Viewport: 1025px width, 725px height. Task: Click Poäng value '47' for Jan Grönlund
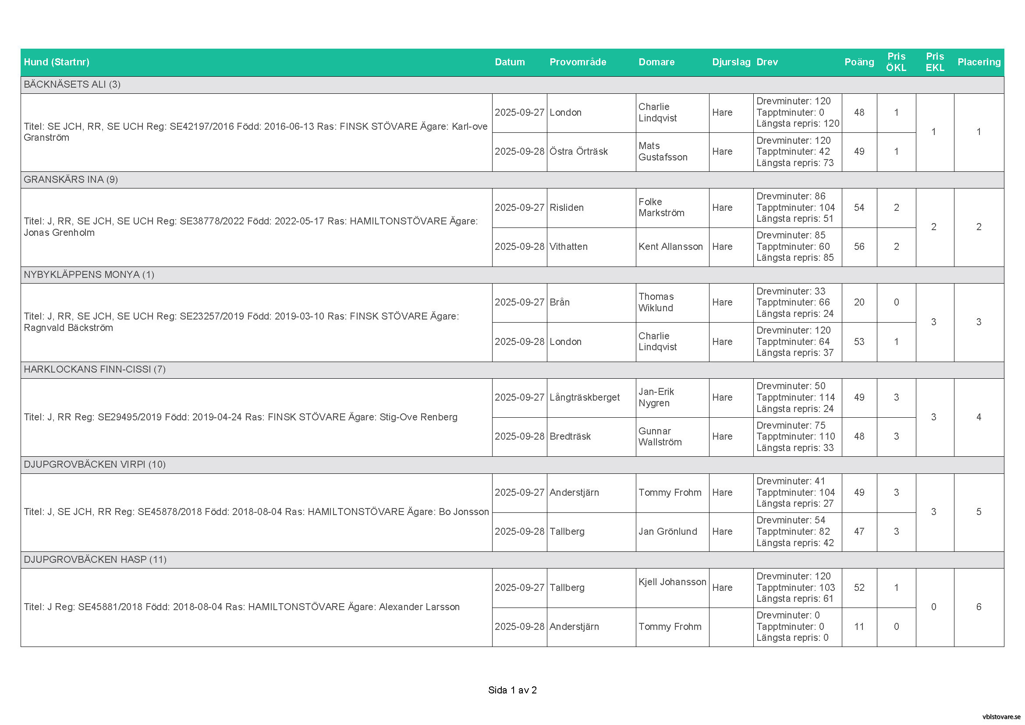(859, 532)
